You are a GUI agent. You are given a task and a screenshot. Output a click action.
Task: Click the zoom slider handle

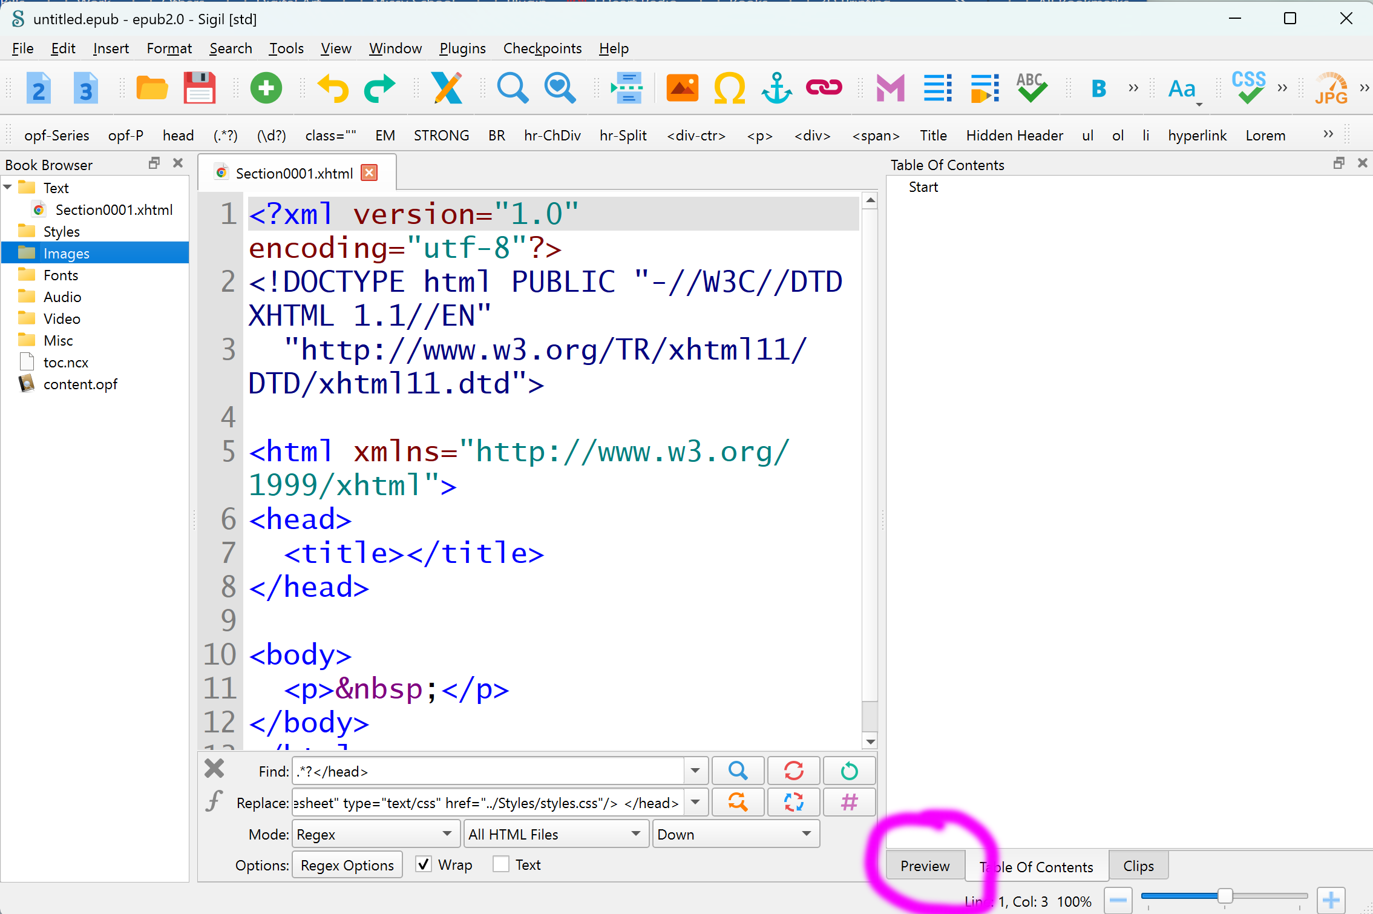(x=1225, y=896)
